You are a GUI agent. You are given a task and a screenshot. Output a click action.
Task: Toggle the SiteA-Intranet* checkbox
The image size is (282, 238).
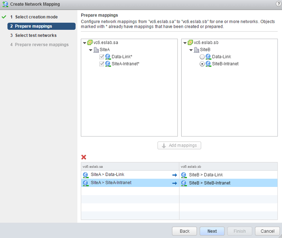click(102, 64)
